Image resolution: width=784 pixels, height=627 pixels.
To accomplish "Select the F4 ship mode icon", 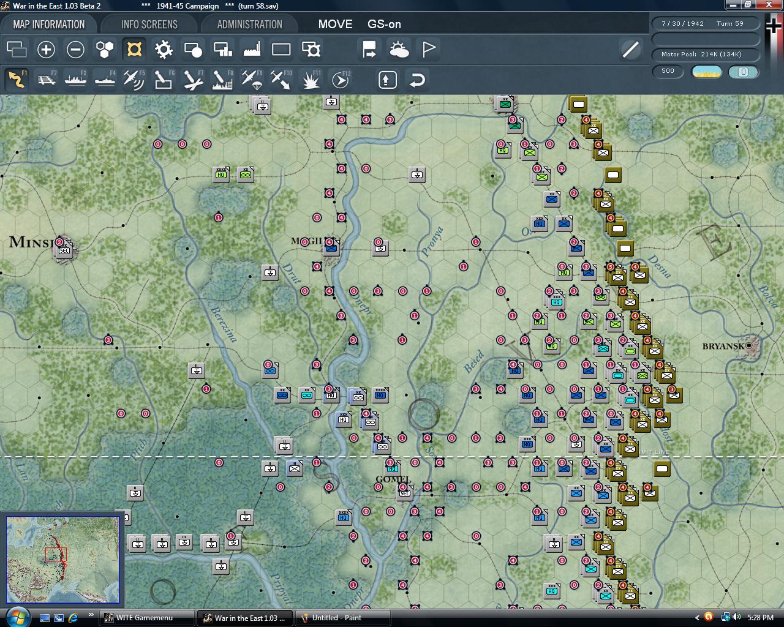I will click(105, 80).
